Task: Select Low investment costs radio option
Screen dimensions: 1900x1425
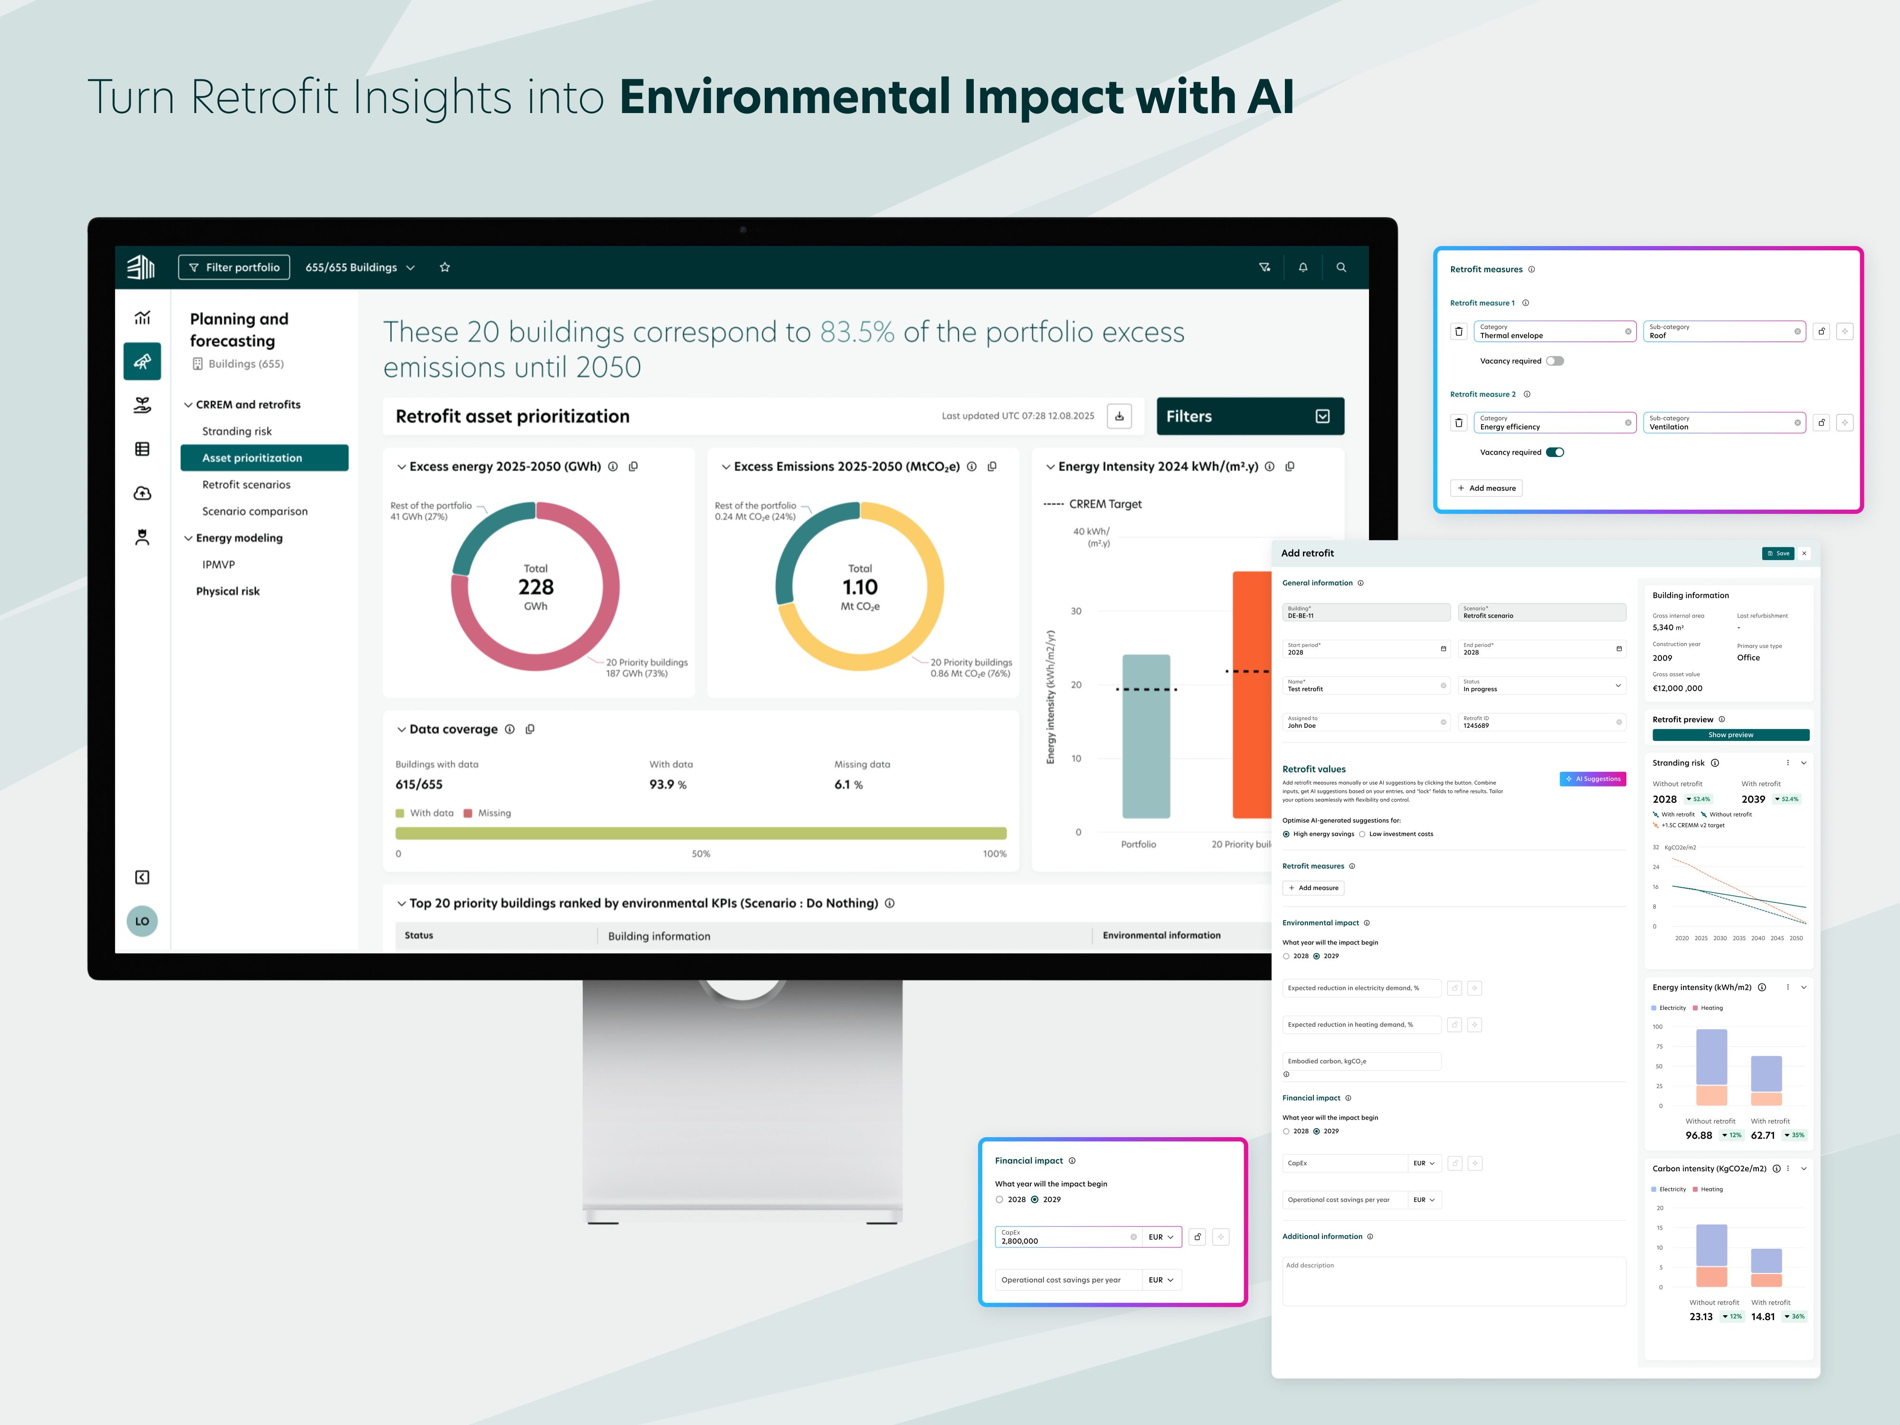Action: (x=1362, y=834)
